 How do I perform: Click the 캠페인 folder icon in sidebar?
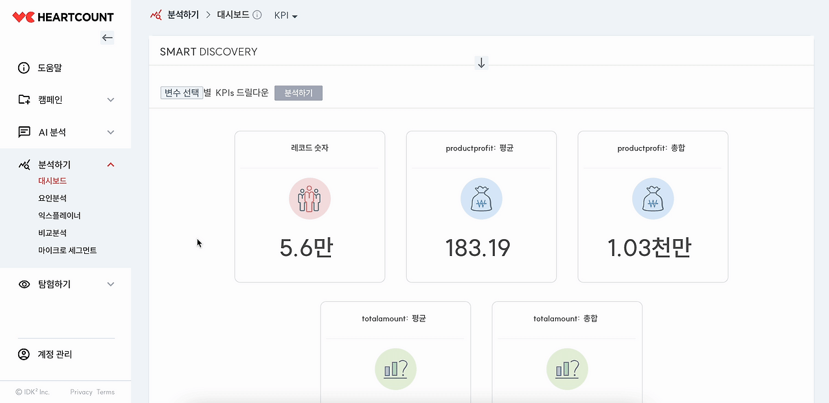point(24,100)
